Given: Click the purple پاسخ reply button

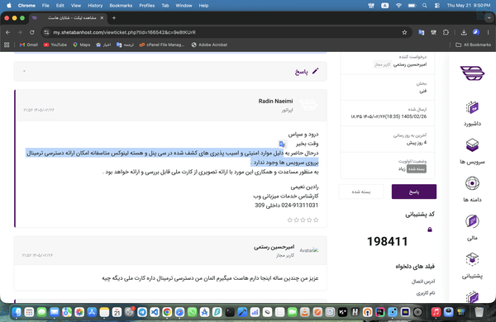Looking at the screenshot, I should (414, 192).
